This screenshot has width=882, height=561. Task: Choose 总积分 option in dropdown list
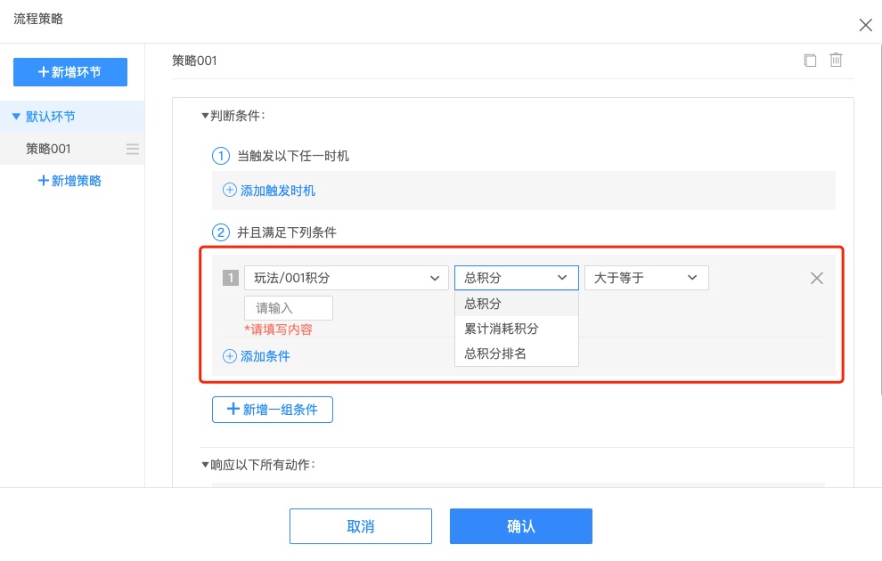[x=517, y=304]
